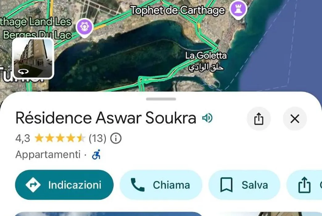Call the place using Chiama
Screen dimensions: 322x216
click(x=161, y=185)
